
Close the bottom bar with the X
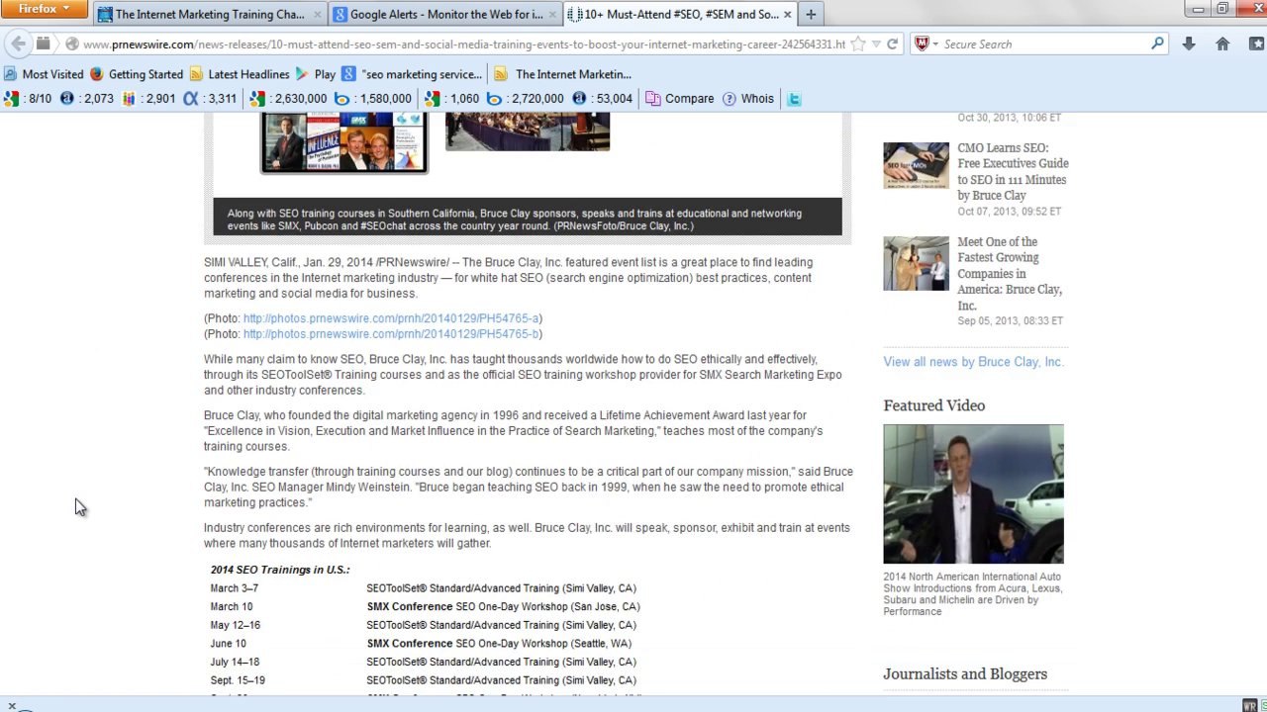[x=12, y=706]
